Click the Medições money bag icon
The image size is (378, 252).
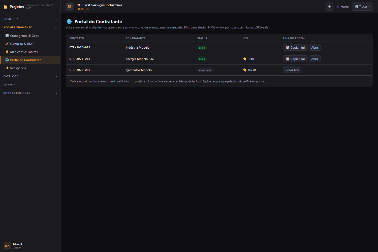(x=7, y=52)
